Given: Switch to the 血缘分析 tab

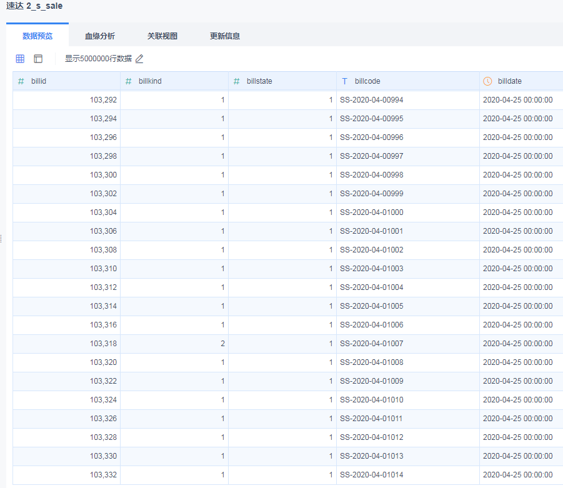Looking at the screenshot, I should 100,36.
